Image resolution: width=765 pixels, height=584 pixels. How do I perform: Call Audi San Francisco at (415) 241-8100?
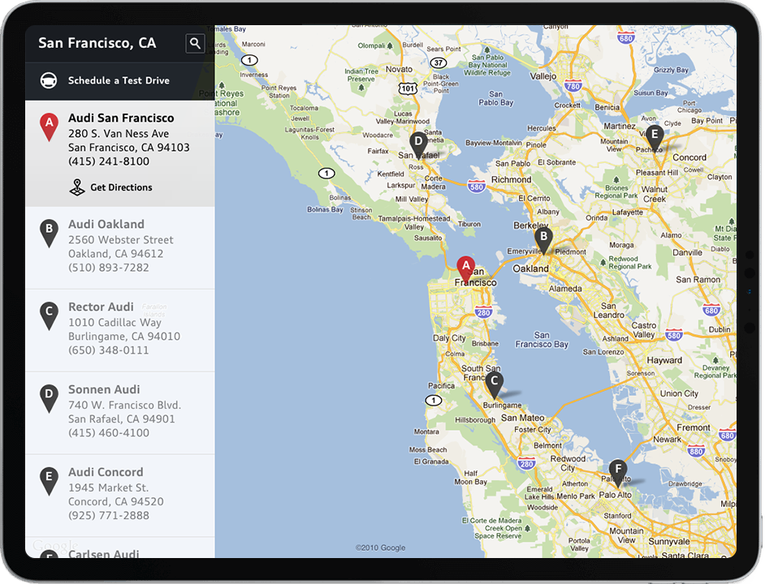[109, 161]
